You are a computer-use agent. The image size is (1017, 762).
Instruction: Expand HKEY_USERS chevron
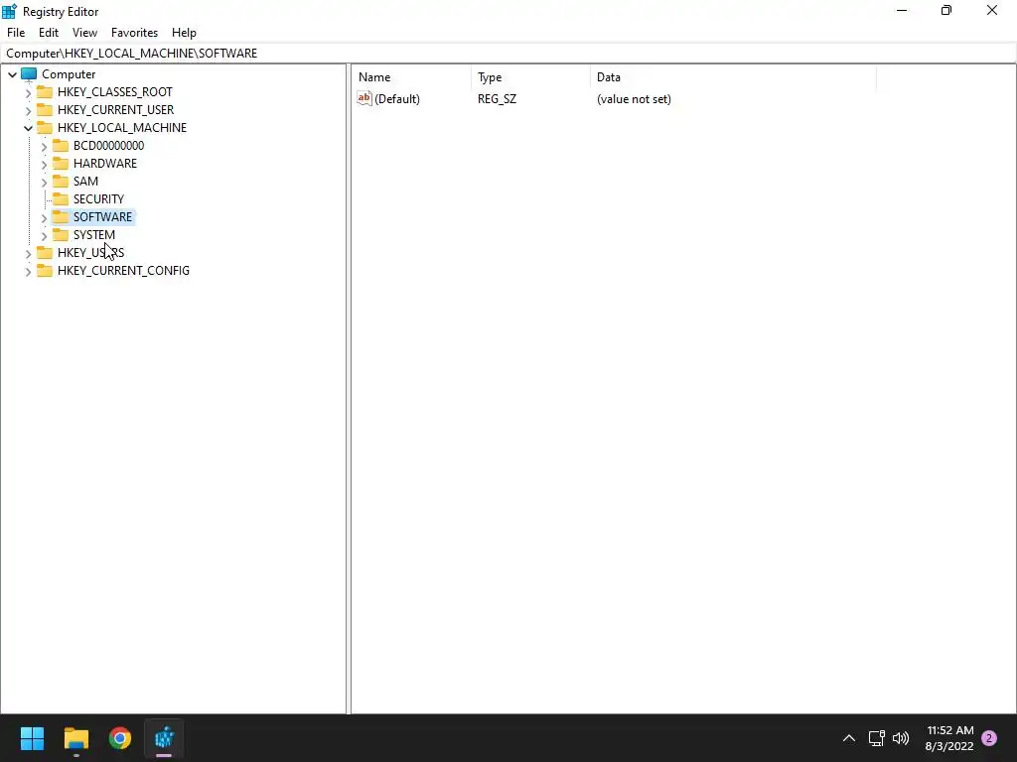pyautogui.click(x=28, y=253)
